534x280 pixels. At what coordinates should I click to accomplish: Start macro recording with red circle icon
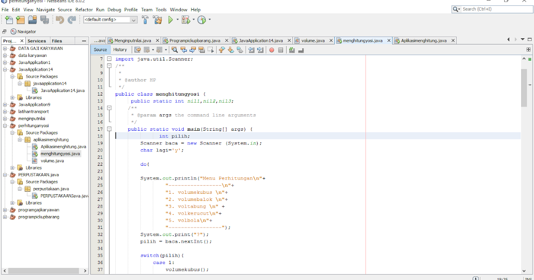(271, 49)
